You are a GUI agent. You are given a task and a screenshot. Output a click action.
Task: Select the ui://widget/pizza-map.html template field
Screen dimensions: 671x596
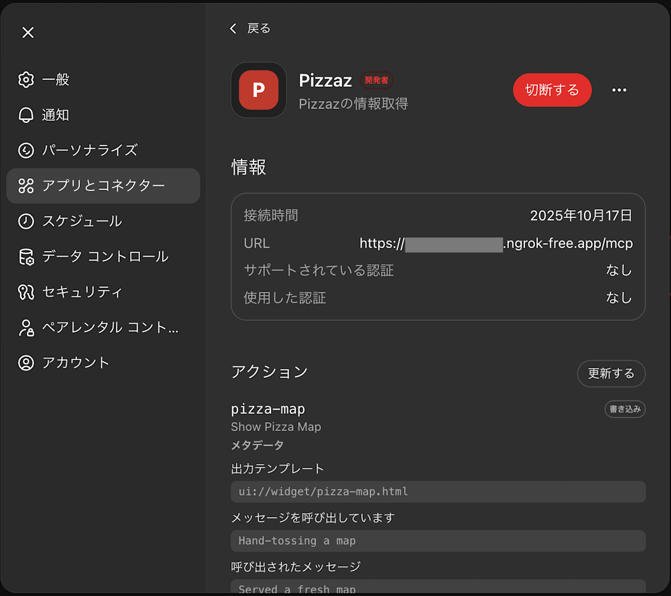[438, 492]
